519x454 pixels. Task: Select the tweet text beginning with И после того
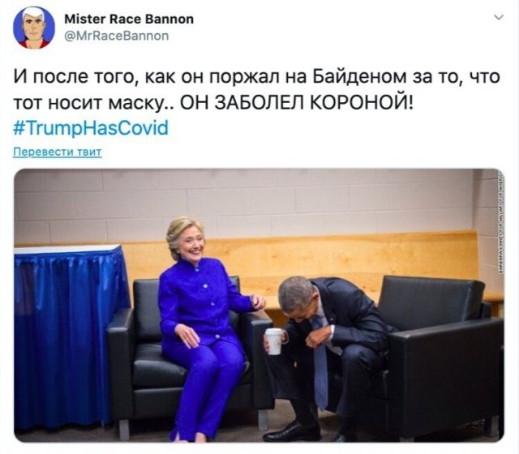(257, 90)
